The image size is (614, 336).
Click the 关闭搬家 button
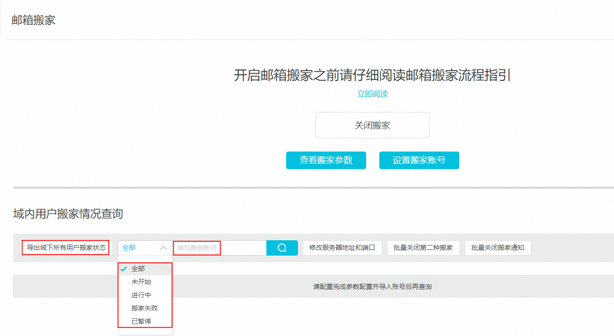[372, 125]
